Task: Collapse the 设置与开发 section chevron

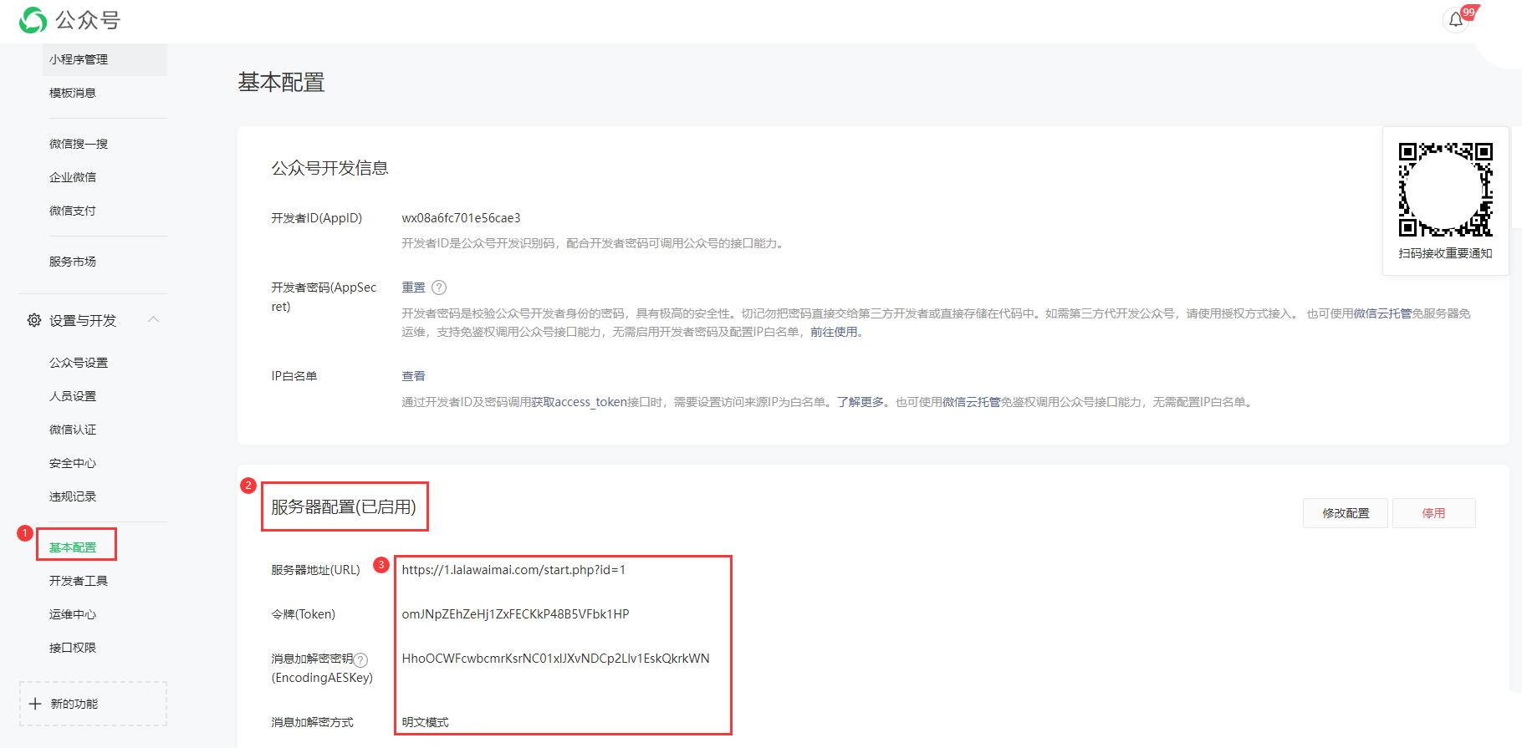Action: tap(154, 319)
